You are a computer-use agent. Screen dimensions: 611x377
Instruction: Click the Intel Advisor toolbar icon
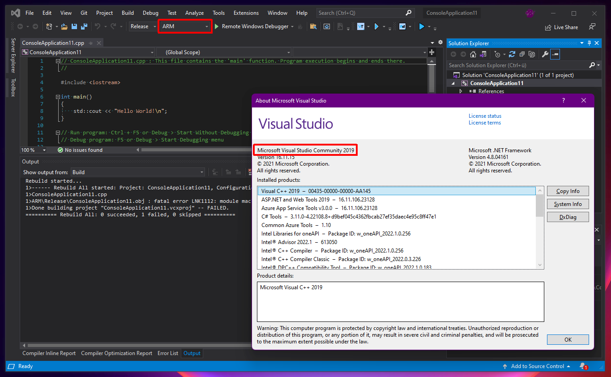tap(402, 26)
